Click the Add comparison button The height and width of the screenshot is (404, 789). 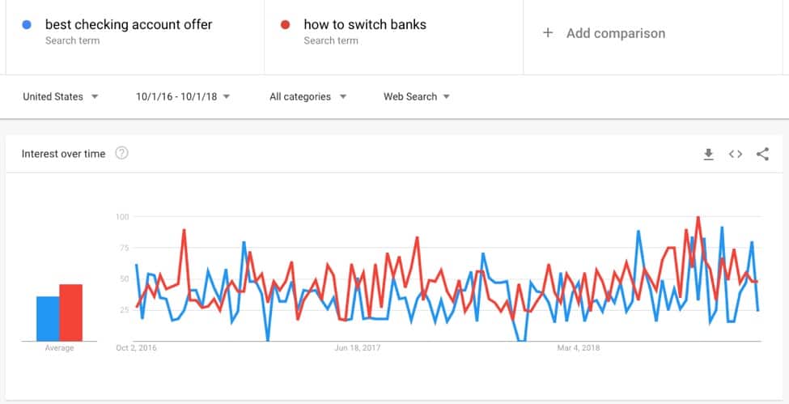click(604, 33)
